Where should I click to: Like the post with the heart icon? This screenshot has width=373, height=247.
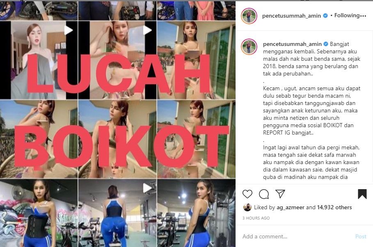click(247, 194)
